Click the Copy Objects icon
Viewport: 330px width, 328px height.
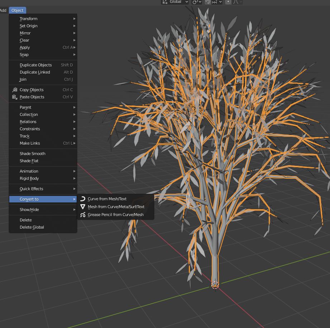tap(15, 90)
